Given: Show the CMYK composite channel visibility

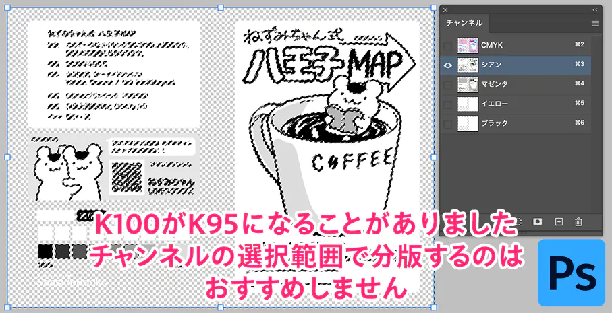Looking at the screenshot, I should (447, 45).
